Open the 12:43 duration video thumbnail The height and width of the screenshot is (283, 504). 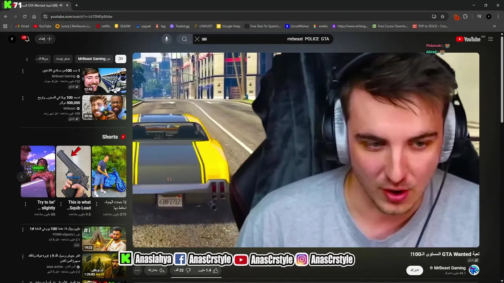(104, 80)
